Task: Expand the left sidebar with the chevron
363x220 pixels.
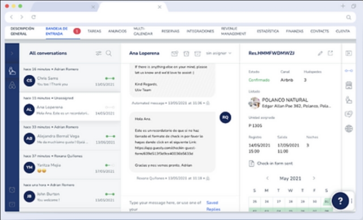Action: coord(12,53)
